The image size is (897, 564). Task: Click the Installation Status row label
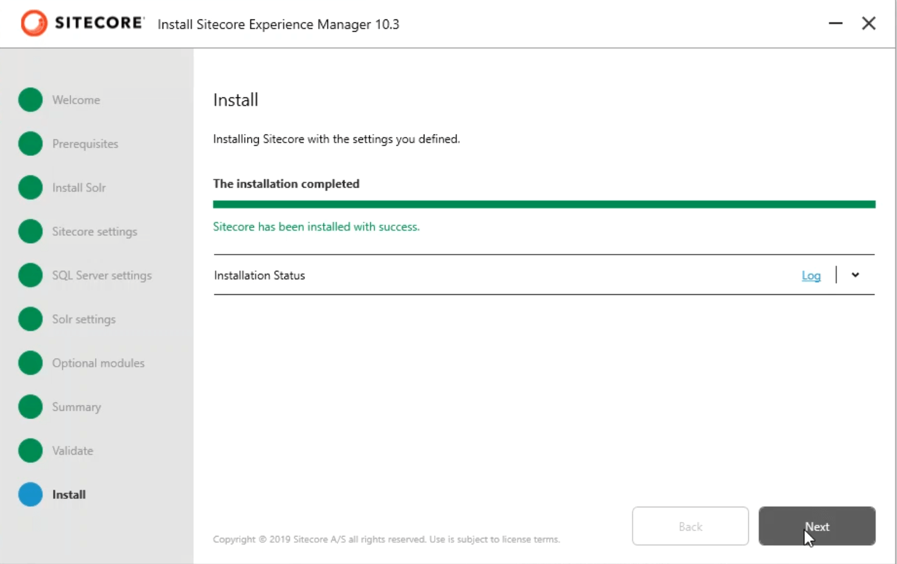click(259, 275)
